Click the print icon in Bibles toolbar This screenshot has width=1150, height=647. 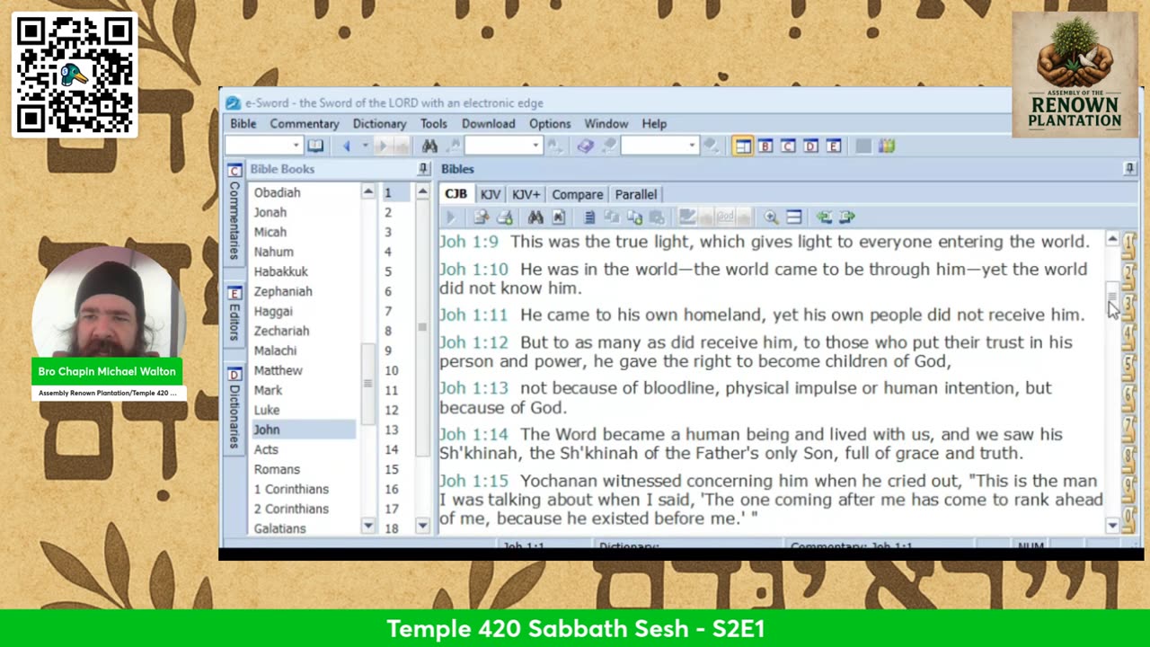(x=505, y=217)
